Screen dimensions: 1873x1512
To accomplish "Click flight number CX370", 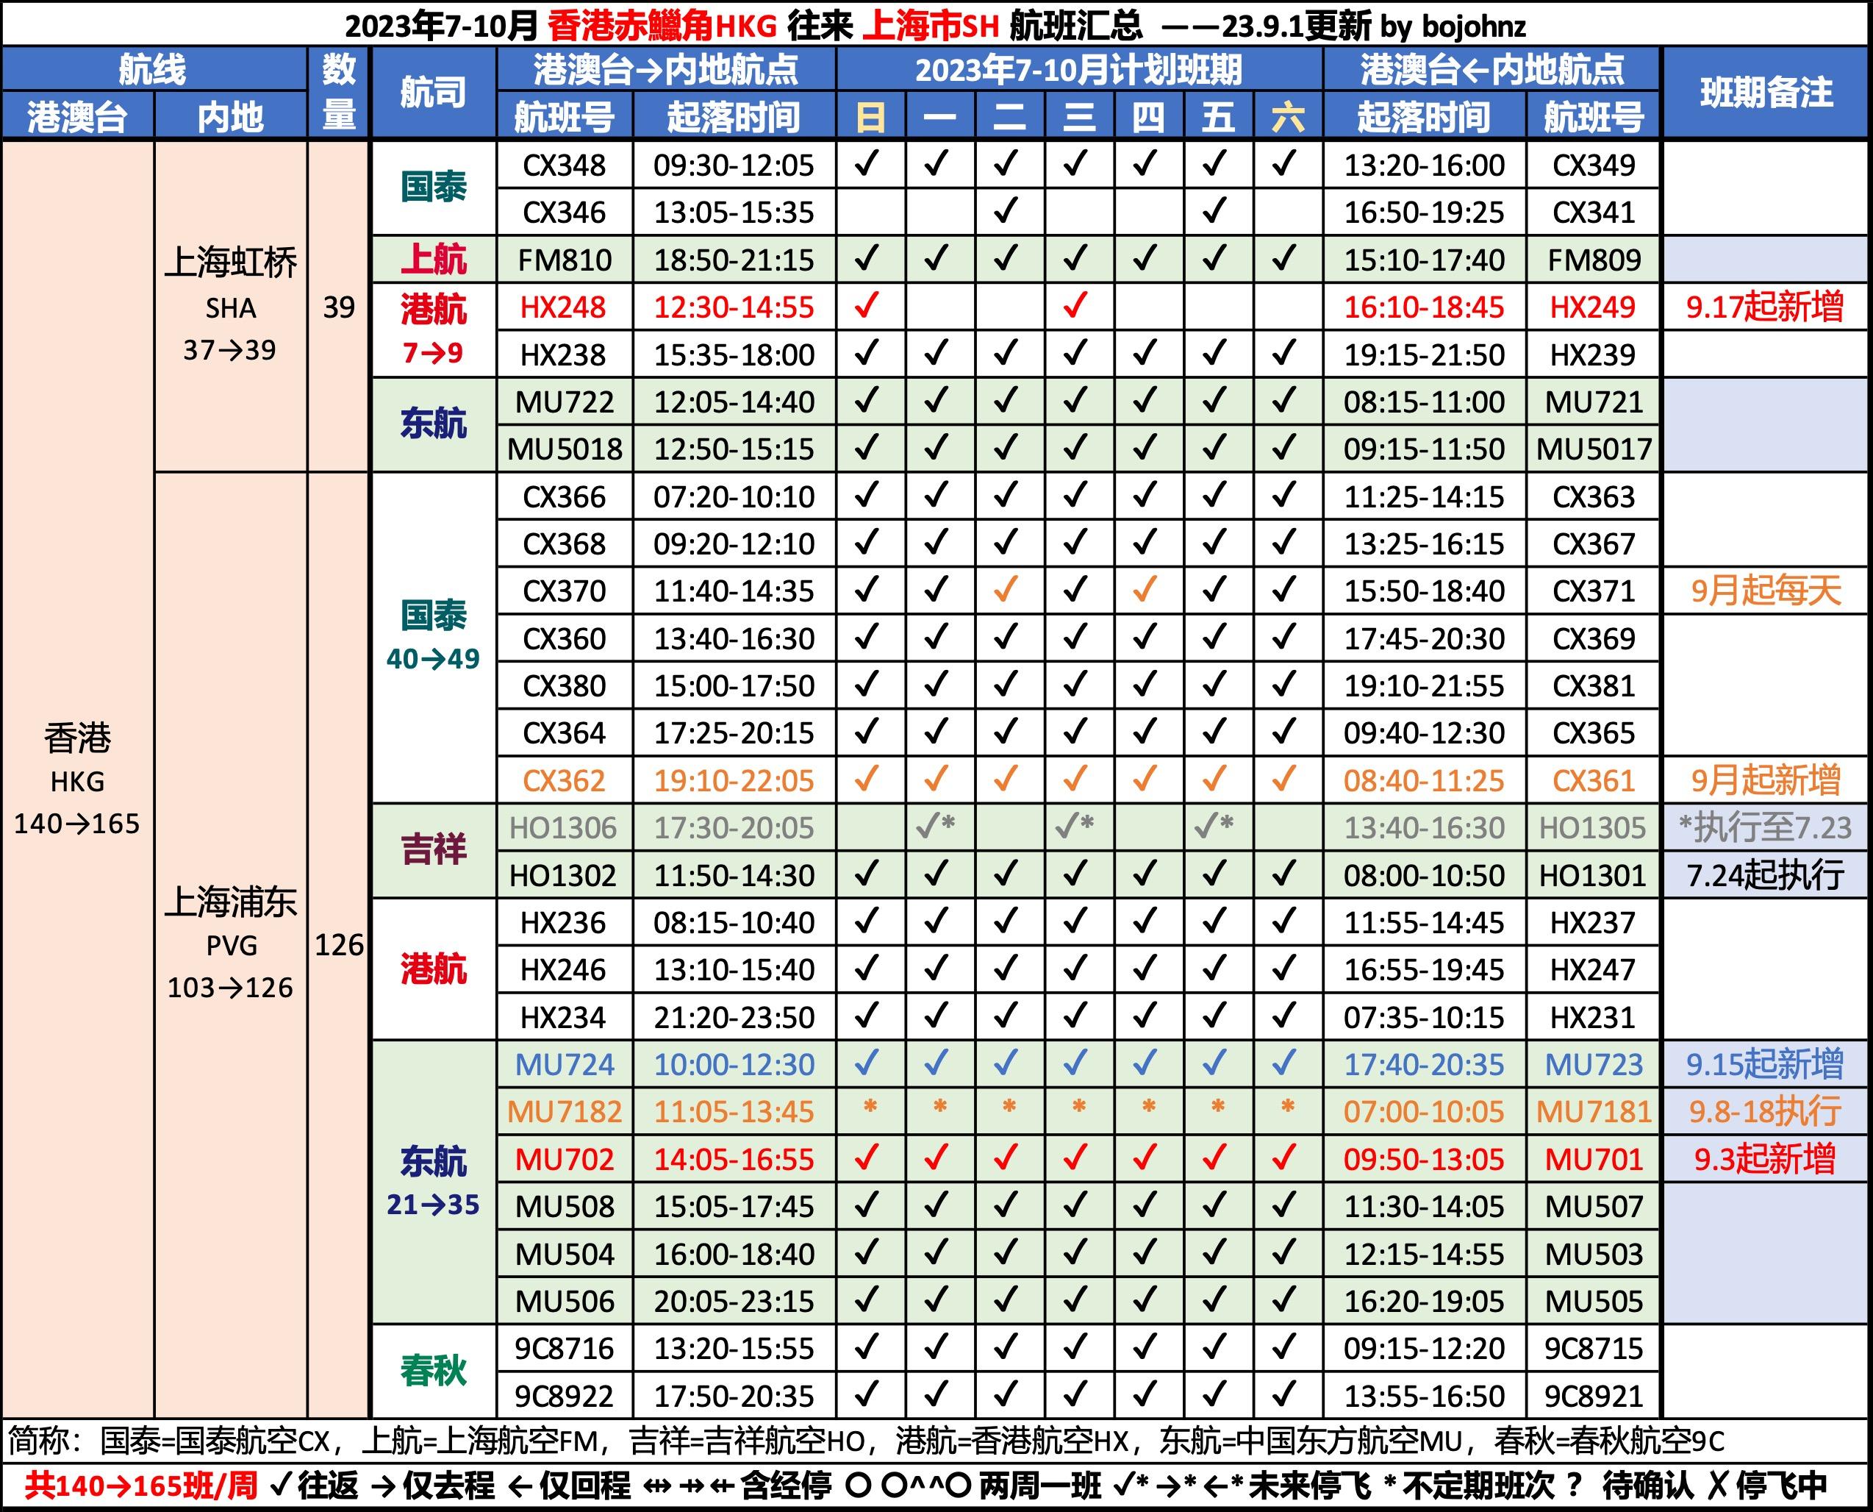I will click(564, 591).
